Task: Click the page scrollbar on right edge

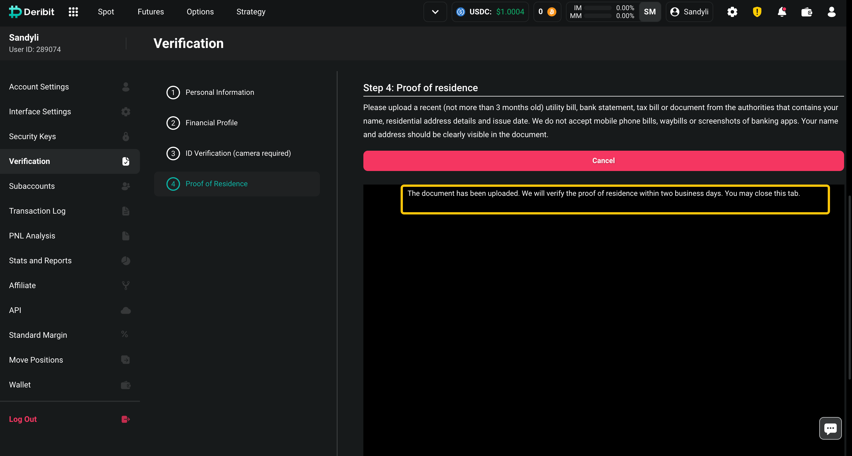Action: [849, 287]
